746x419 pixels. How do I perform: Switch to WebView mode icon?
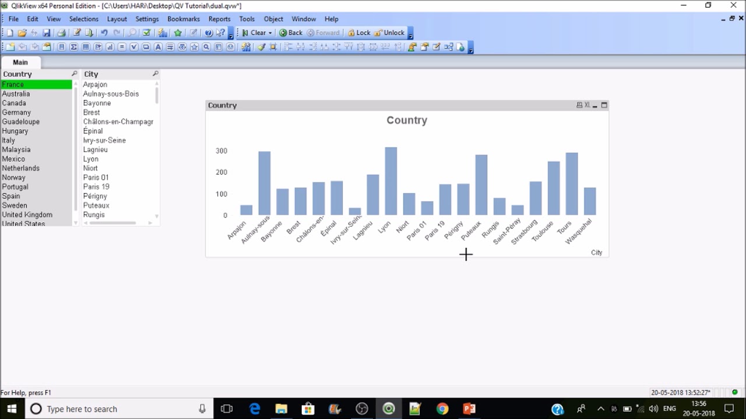461,47
